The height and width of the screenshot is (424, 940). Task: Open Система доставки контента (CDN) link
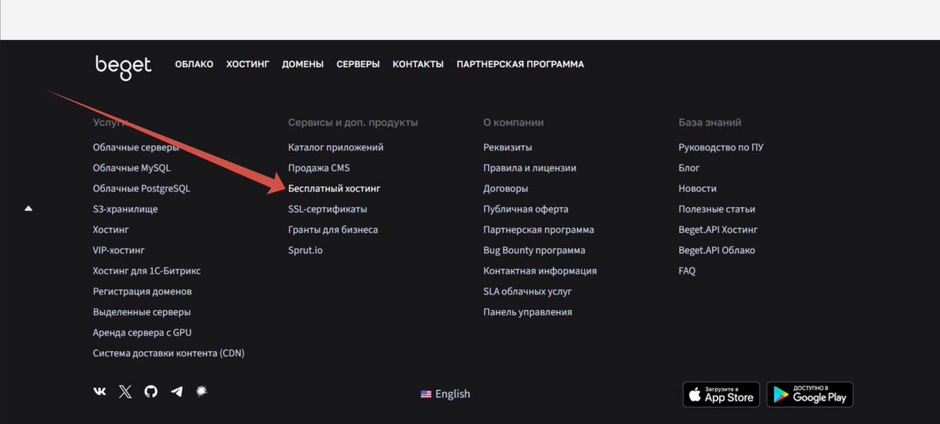tap(168, 353)
